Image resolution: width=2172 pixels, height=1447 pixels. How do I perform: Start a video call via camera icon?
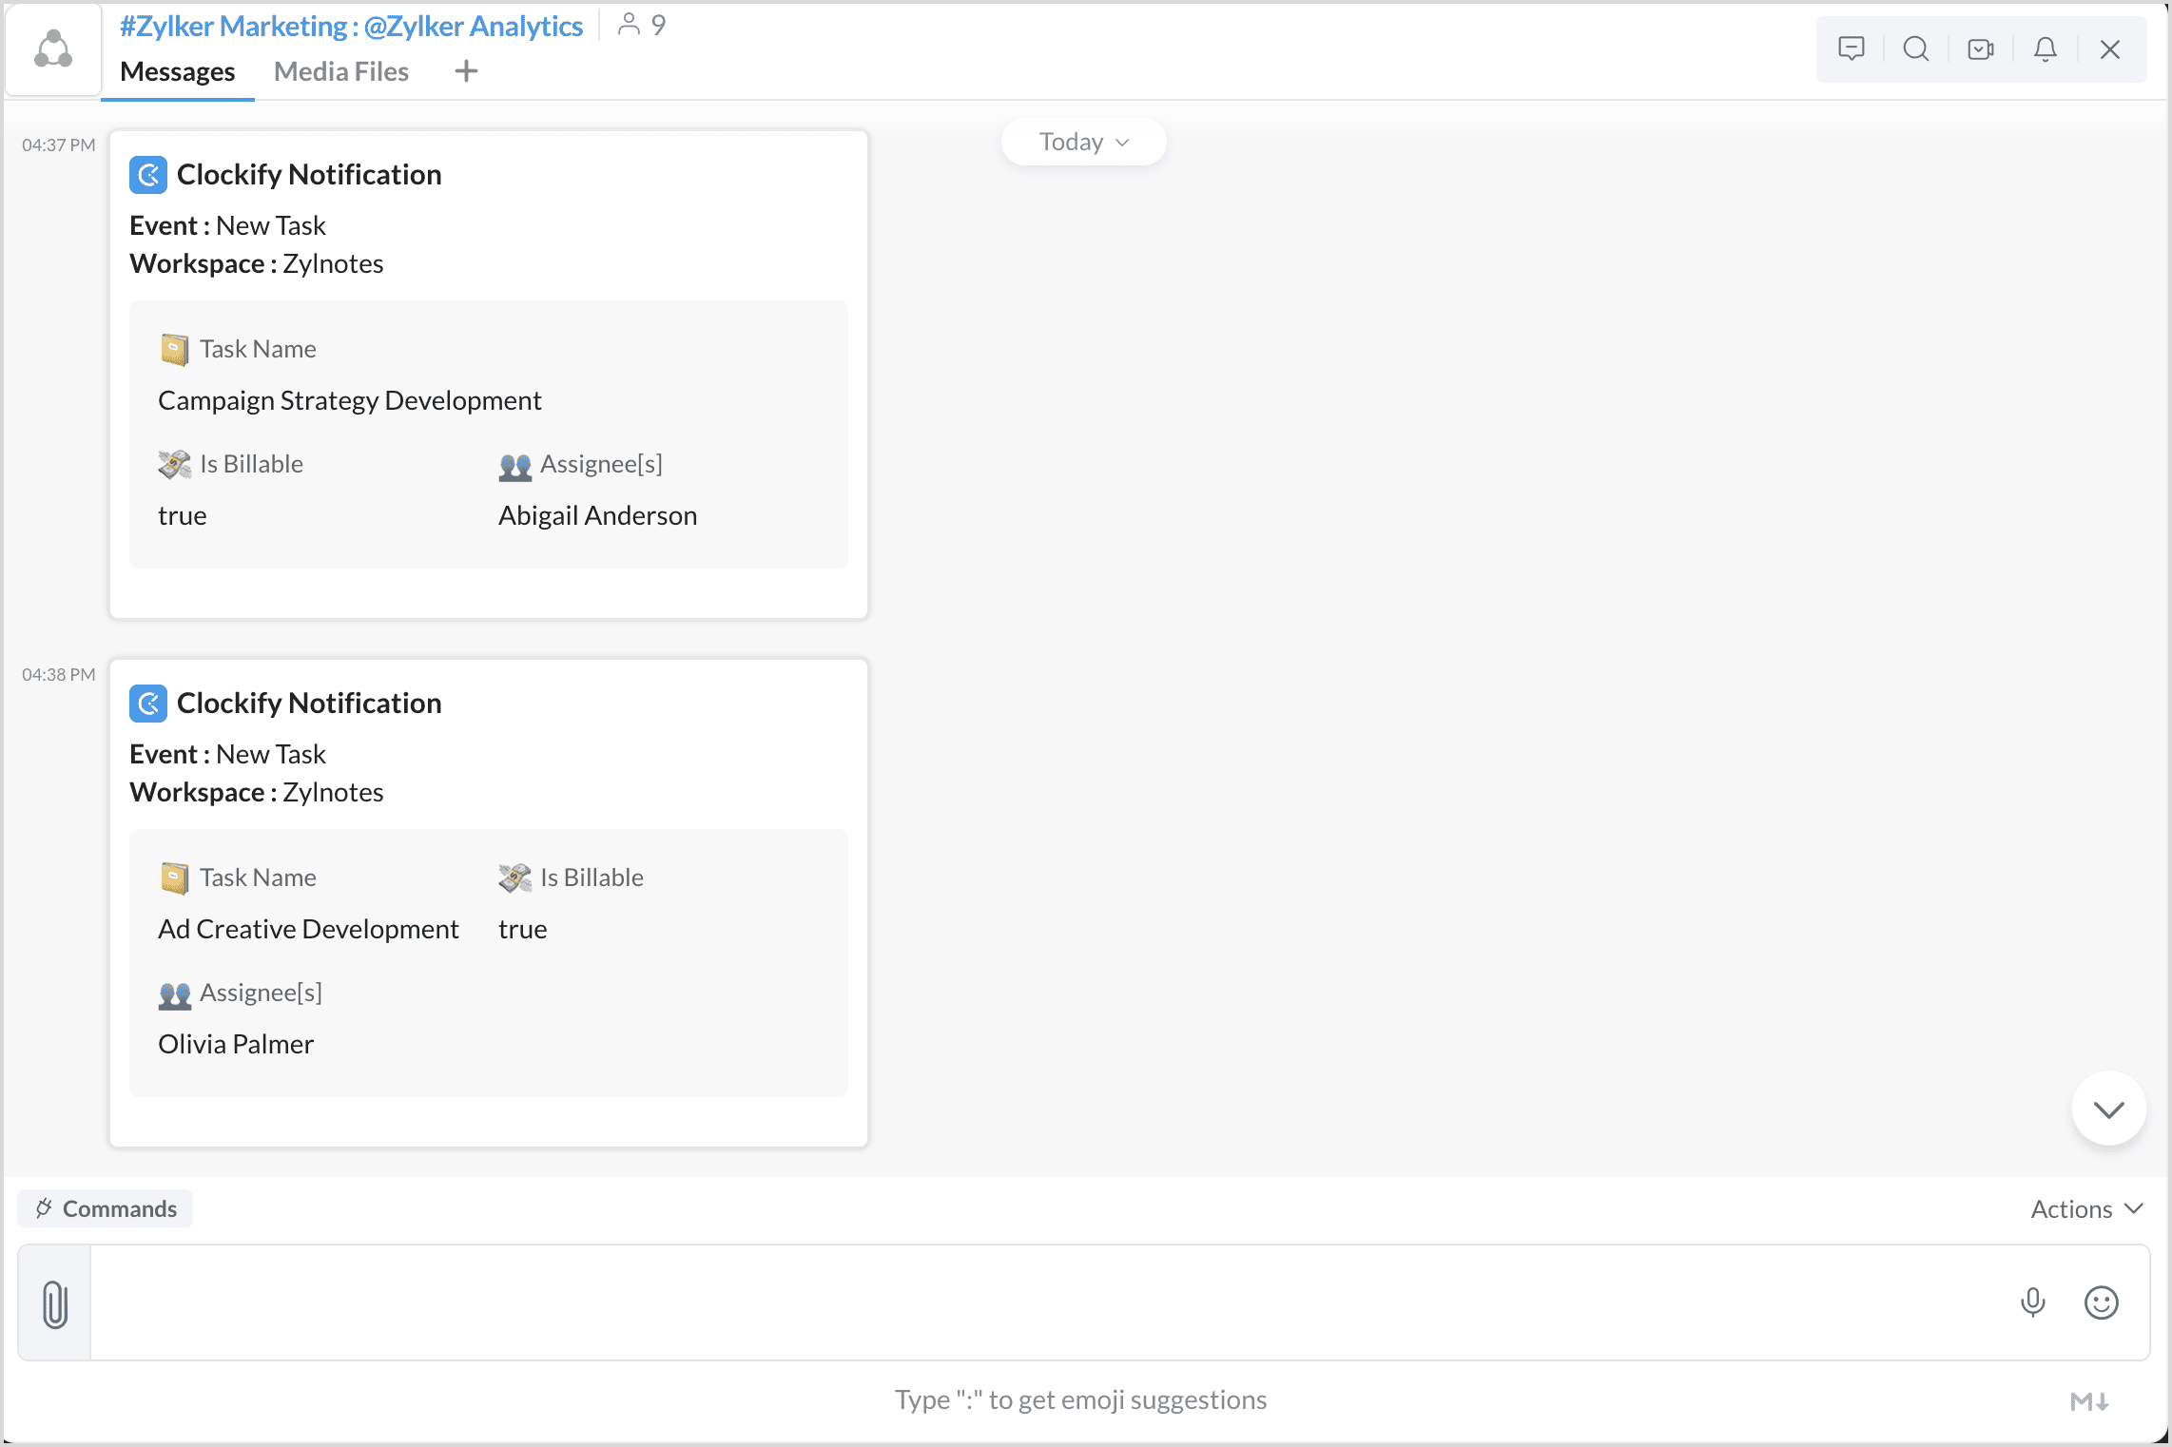(1980, 48)
